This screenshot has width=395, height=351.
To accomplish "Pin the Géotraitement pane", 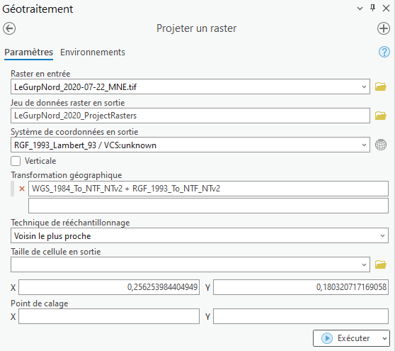I will (x=372, y=8).
